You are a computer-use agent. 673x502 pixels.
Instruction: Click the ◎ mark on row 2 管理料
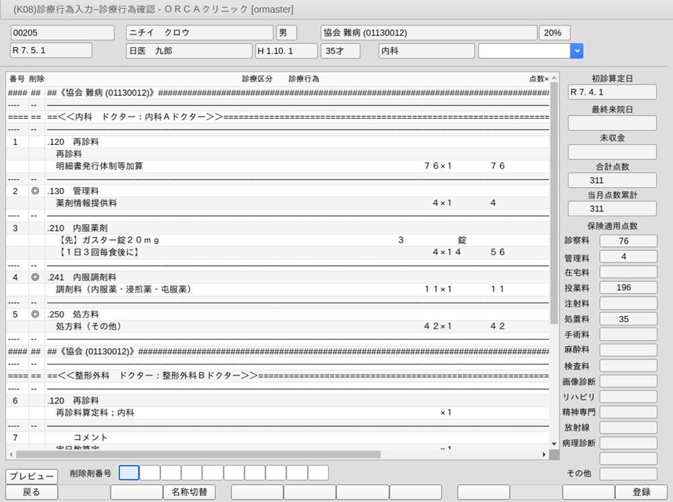point(35,191)
